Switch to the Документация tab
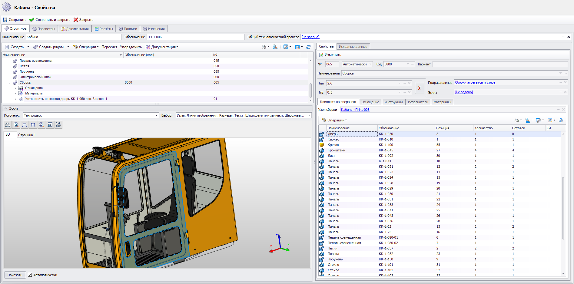The image size is (574, 284). tap(75, 29)
